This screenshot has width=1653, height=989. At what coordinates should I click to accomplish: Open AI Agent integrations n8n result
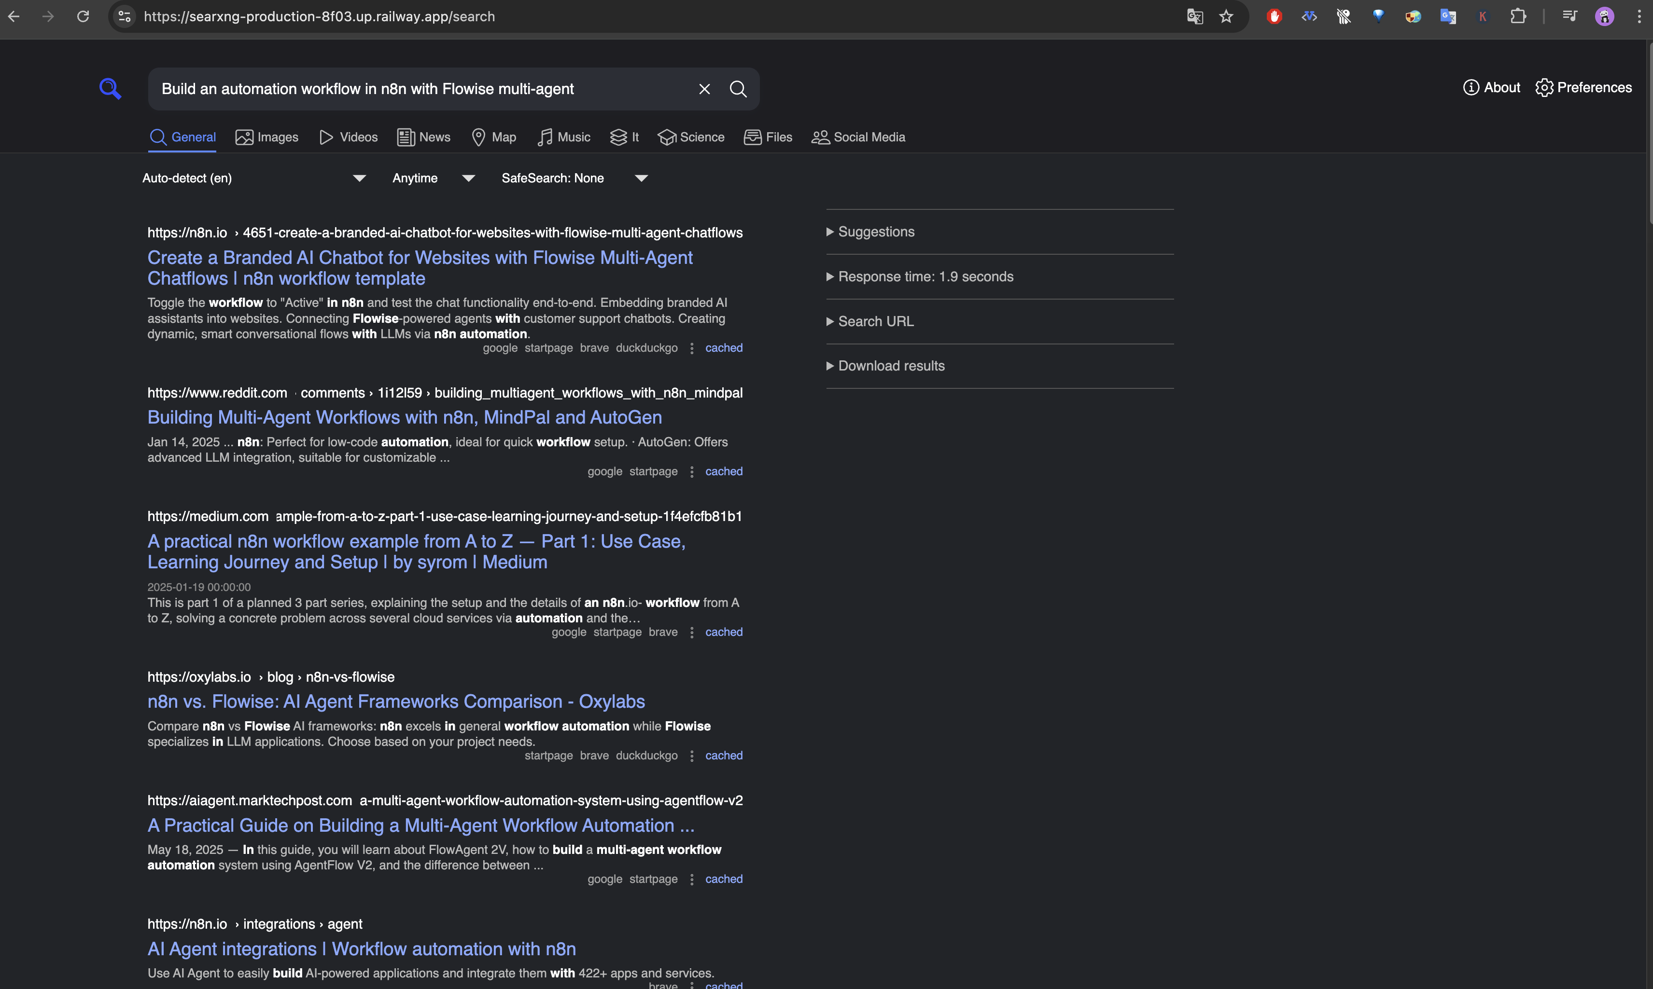click(362, 948)
